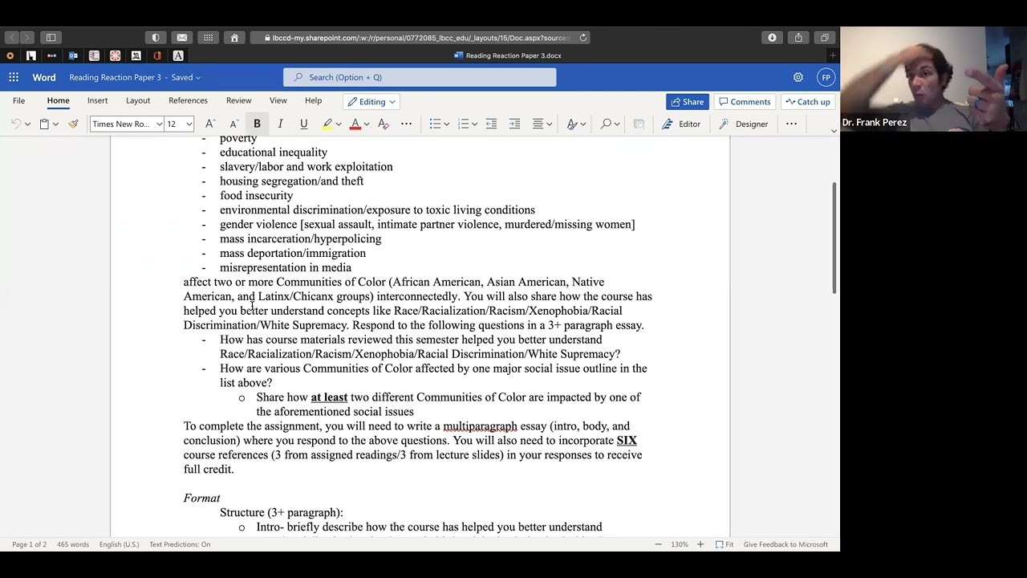
Task: Toggle Underline formatting
Action: pos(303,124)
